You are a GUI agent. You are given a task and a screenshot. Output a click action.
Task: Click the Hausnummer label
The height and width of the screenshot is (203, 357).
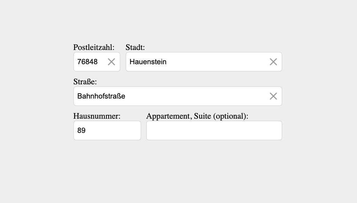[x=97, y=116]
